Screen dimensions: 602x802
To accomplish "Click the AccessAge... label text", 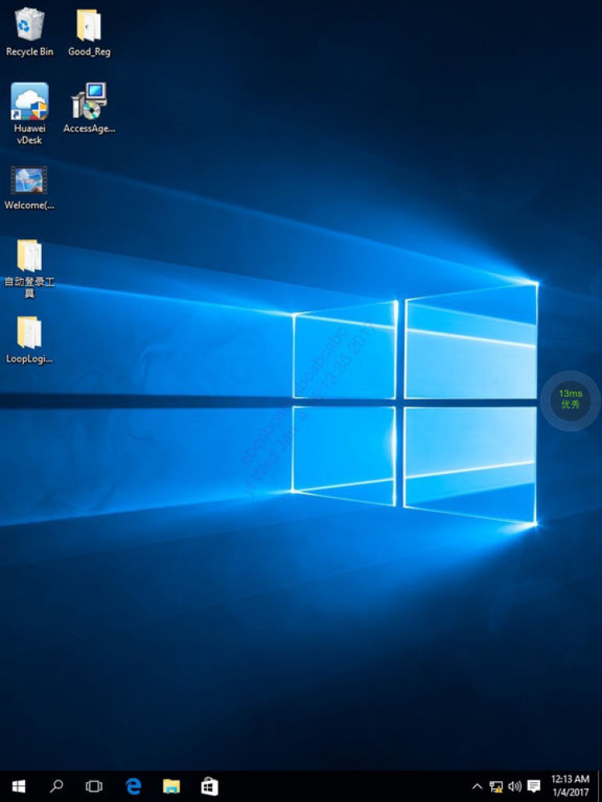I will 89,128.
